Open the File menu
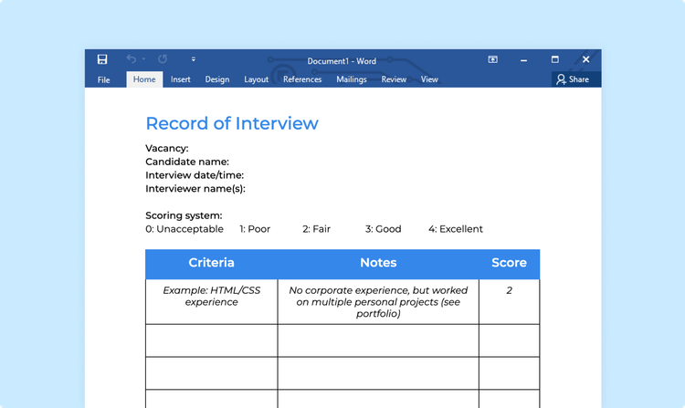 coord(104,79)
